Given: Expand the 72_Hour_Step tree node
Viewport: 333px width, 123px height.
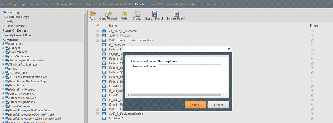Looking at the screenshot, I should pyautogui.click(x=3, y=73).
